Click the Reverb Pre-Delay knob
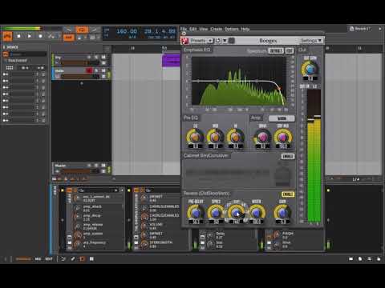385x288 pixels. point(196,213)
